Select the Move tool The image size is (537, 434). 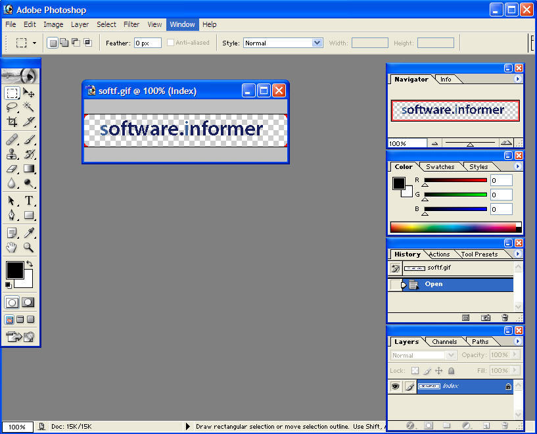tap(29, 93)
